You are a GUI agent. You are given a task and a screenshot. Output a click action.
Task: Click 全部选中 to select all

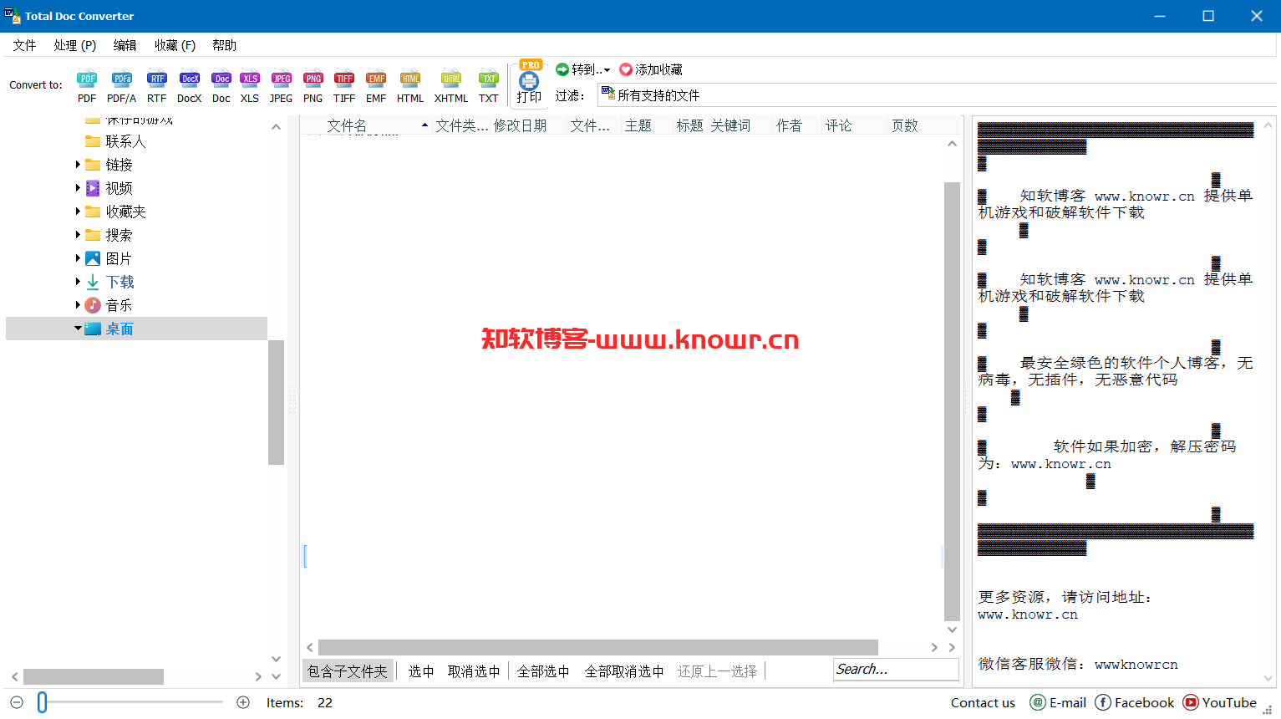click(543, 671)
